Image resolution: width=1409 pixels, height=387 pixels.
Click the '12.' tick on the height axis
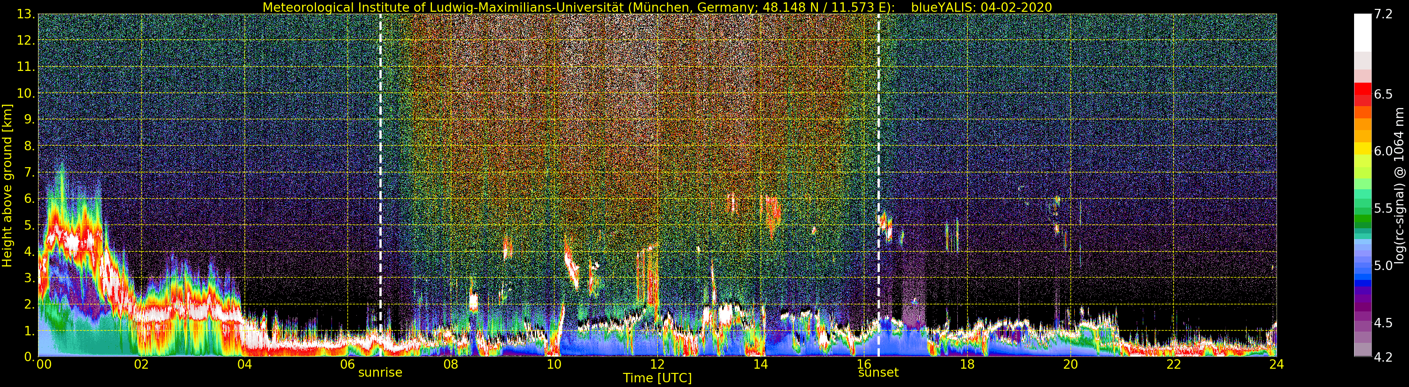(26, 40)
